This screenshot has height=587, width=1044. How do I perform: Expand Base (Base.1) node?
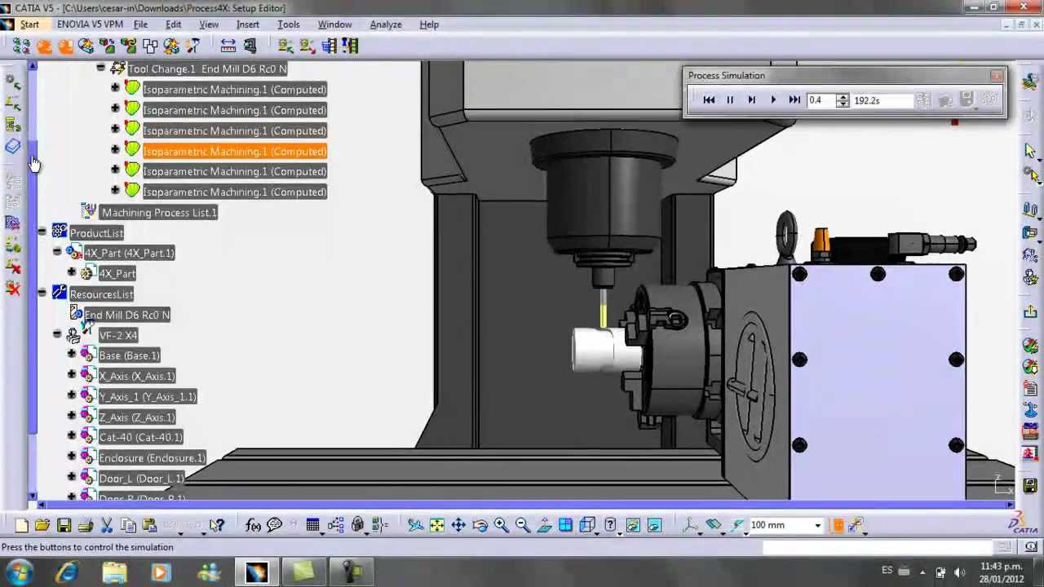point(71,354)
